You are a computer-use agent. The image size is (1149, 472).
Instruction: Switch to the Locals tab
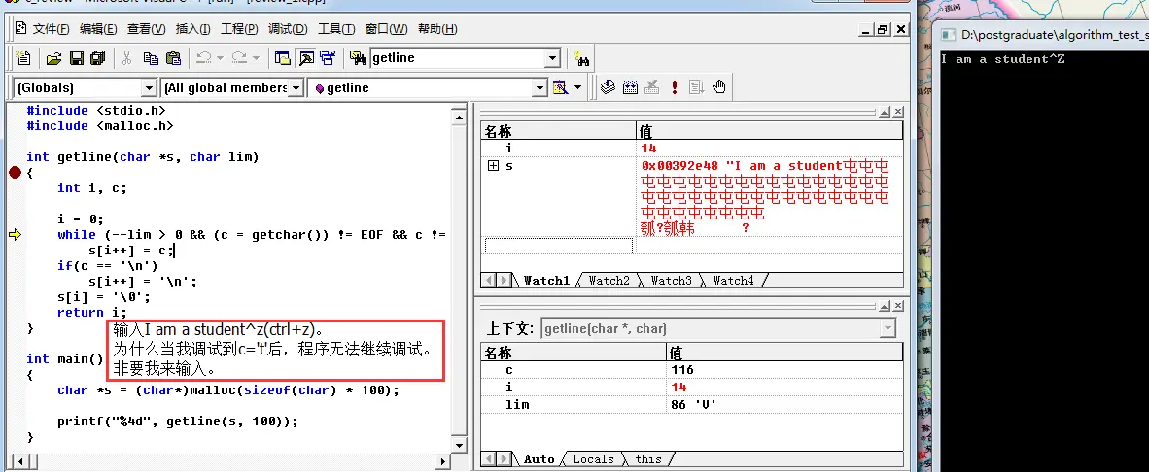click(593, 459)
